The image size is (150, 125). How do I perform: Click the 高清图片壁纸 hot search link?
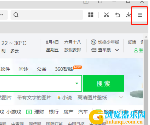pyautogui.click(x=92, y=98)
